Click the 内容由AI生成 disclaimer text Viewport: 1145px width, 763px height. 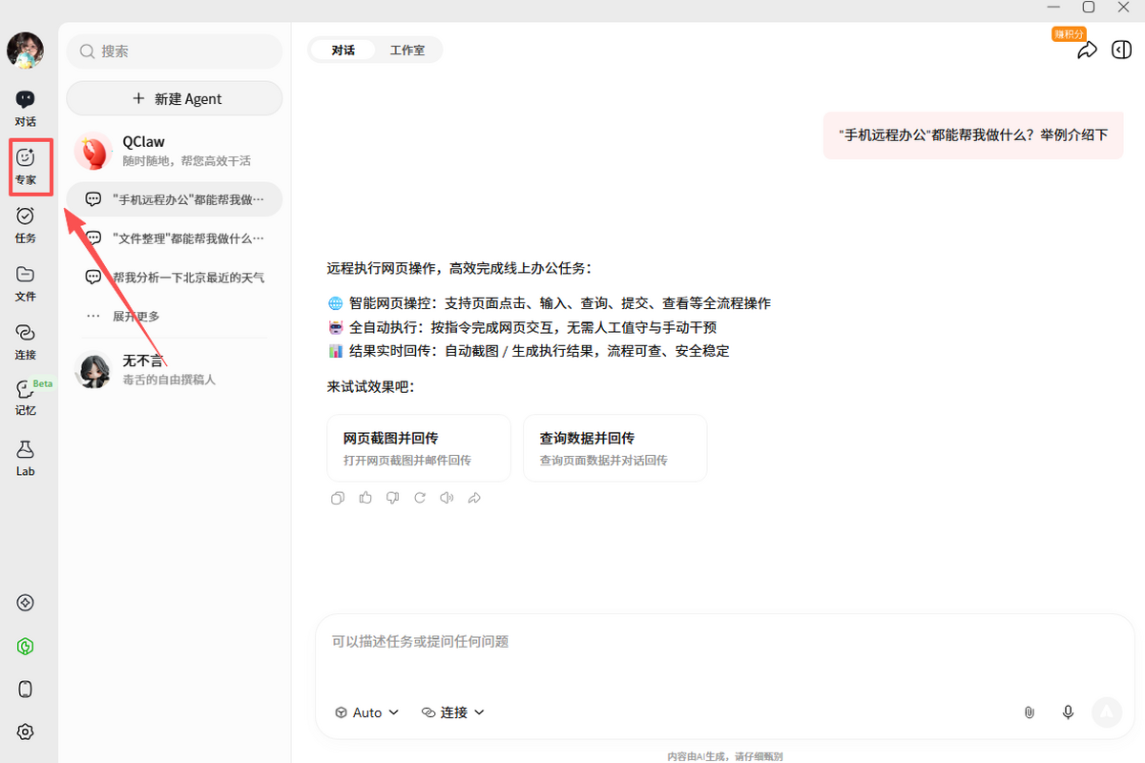(x=725, y=755)
